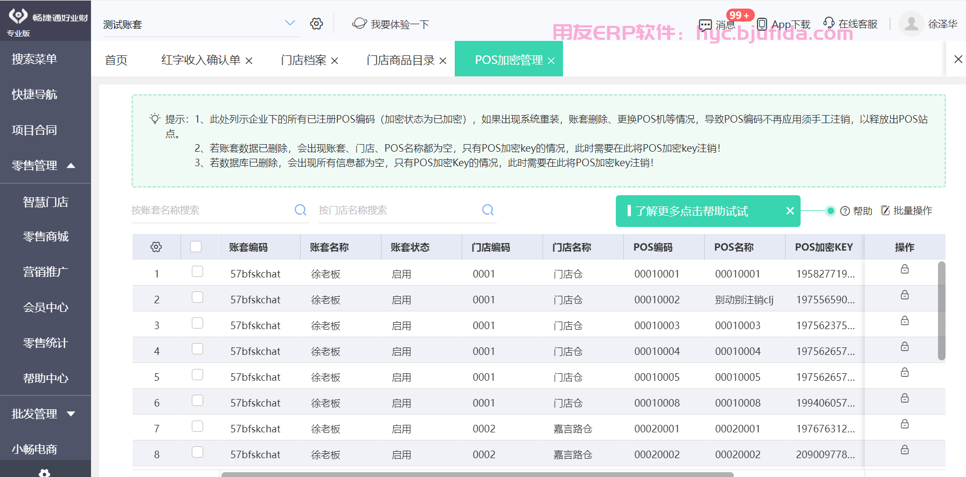Switch to the 首页 tab
The height and width of the screenshot is (477, 966).
point(116,60)
